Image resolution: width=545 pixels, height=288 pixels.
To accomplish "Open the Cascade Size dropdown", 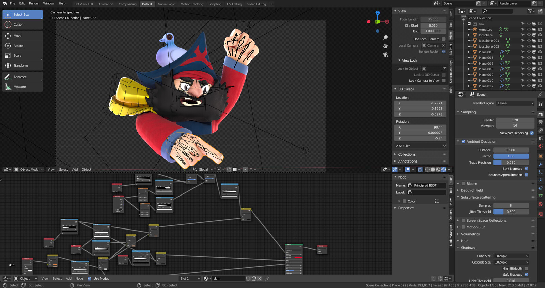I will (511, 262).
